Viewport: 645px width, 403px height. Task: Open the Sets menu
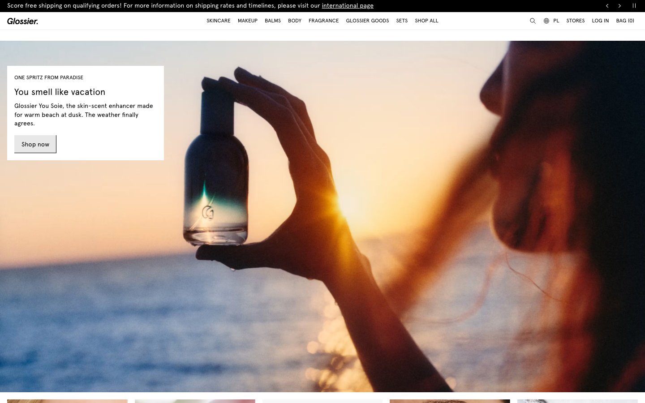[402, 21]
